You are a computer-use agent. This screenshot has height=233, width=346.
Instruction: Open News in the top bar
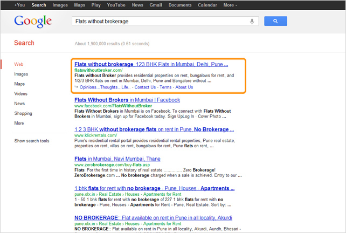[137, 5]
